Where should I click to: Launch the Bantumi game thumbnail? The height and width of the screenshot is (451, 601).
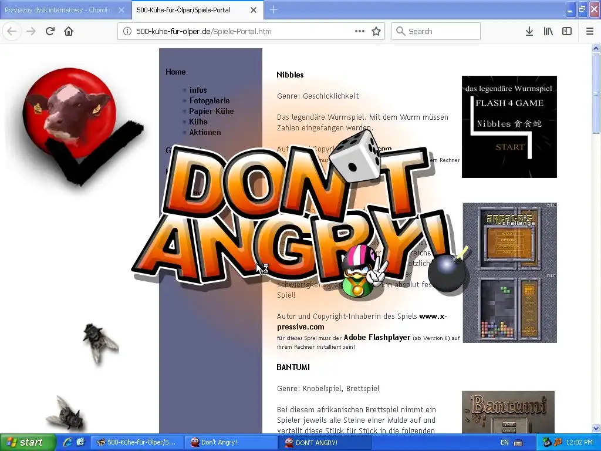[x=508, y=412]
